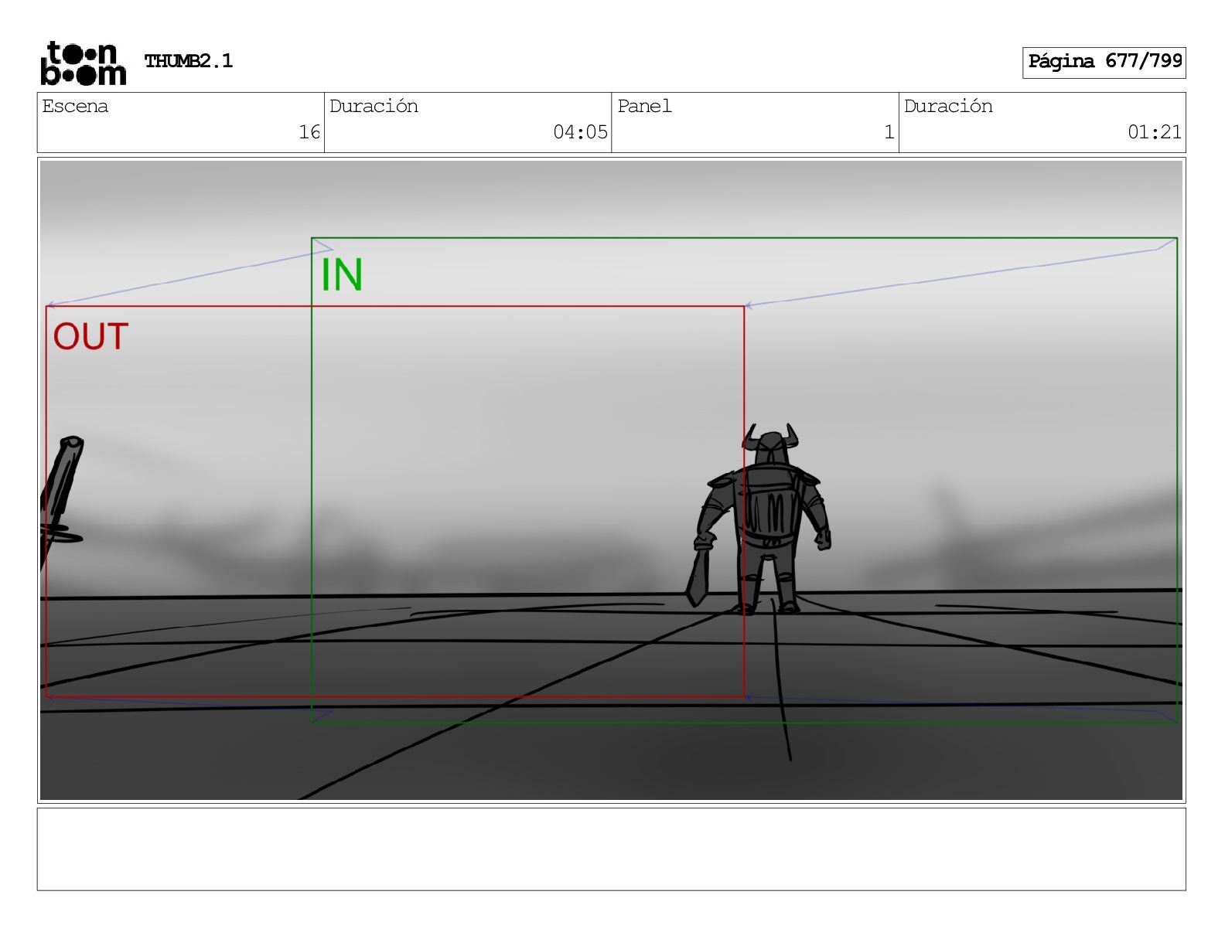Screen dimensions: 1225x946
Task: Click the Panel label
Action: coord(644,106)
